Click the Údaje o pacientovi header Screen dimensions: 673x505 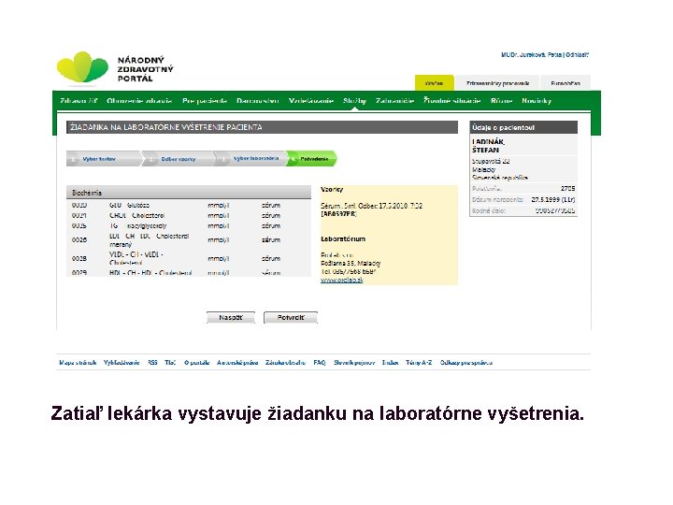coord(523,127)
